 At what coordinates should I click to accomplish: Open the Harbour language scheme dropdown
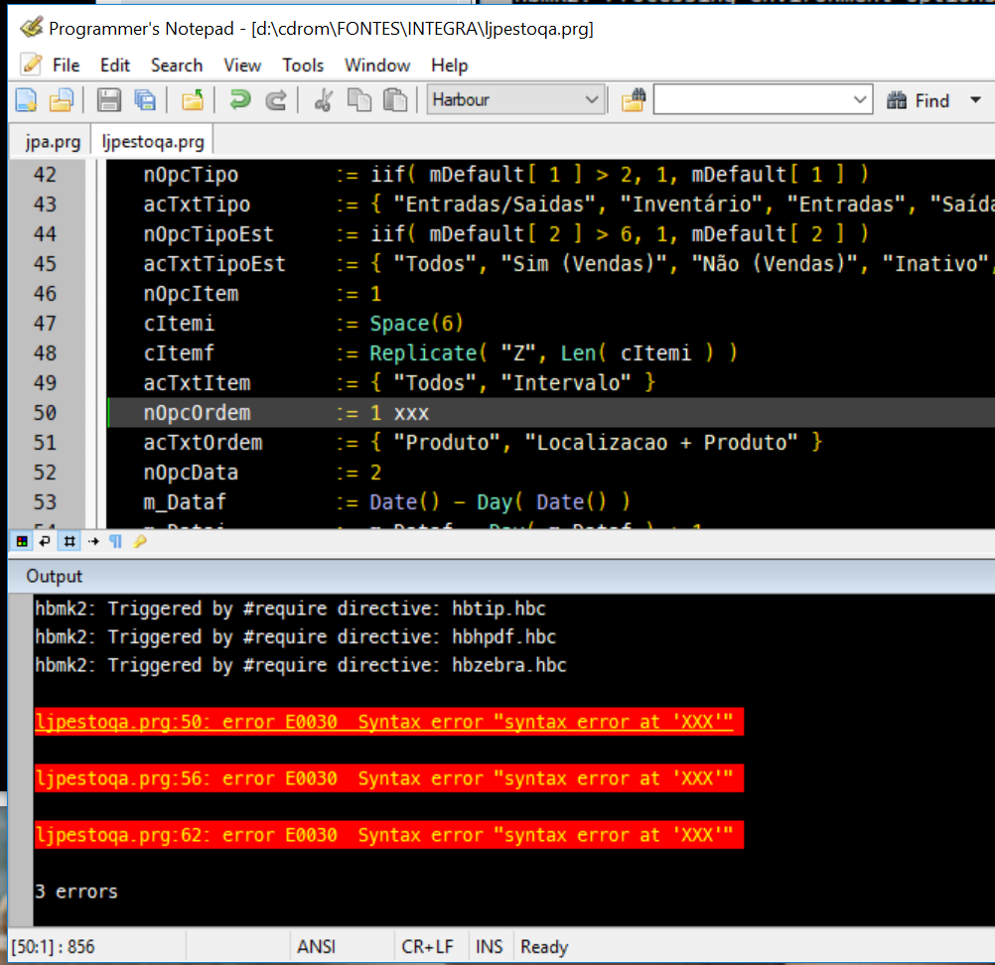coord(592,100)
